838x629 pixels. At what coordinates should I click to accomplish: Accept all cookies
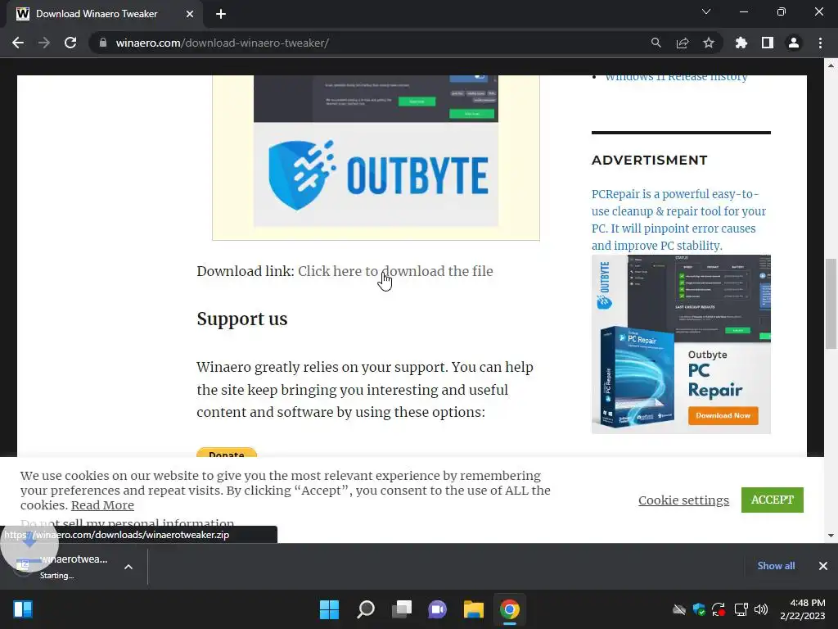tap(773, 500)
